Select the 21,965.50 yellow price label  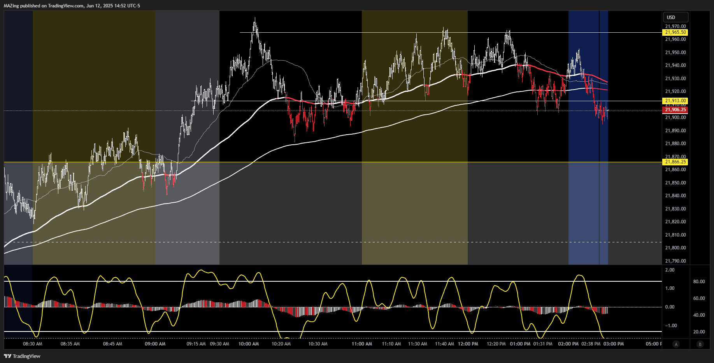click(675, 32)
